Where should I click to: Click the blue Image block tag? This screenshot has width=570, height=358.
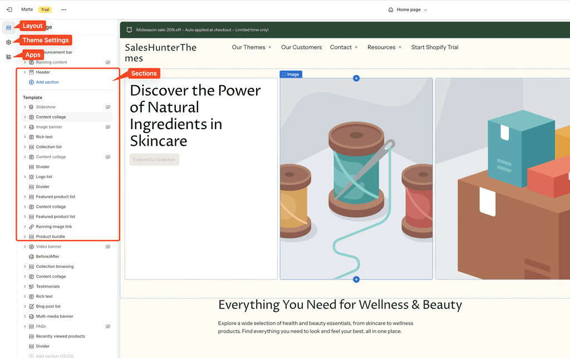coord(291,74)
